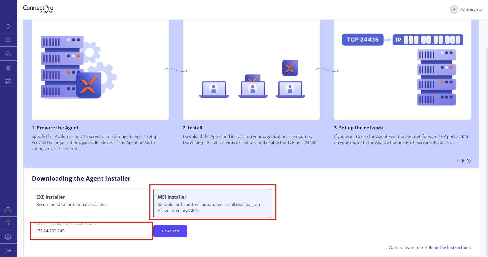Follow the Read the instructions link
This screenshot has height=257, width=488.
[449, 248]
